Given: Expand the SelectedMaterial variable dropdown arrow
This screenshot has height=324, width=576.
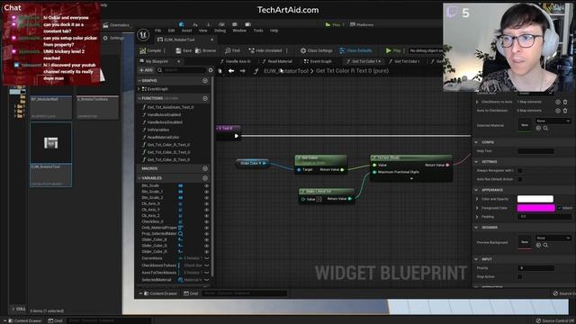Looking at the screenshot, I should coord(206,280).
